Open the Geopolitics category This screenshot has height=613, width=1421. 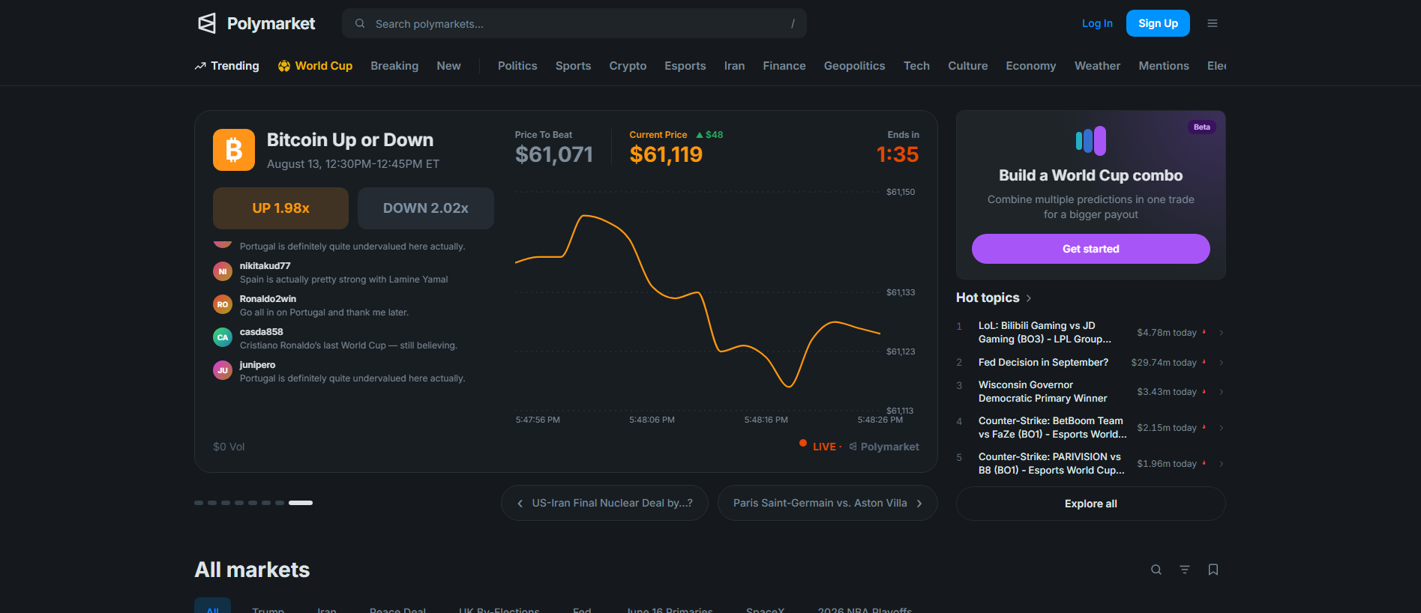point(855,66)
